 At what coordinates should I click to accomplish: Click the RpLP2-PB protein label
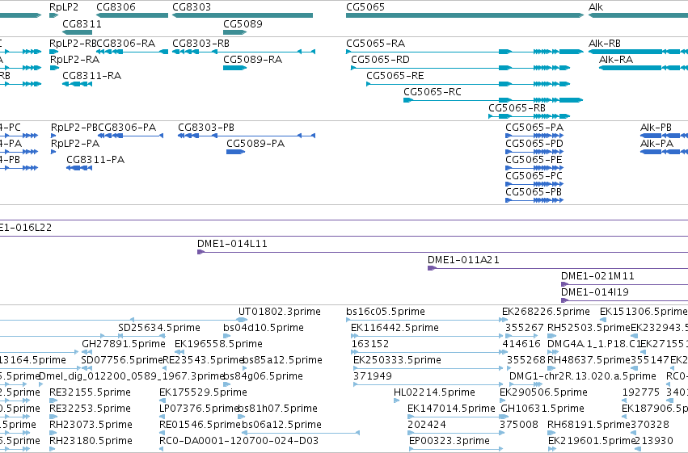74,128
